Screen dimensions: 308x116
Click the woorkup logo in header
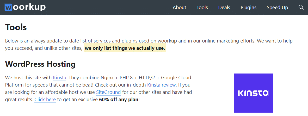(x=25, y=7)
